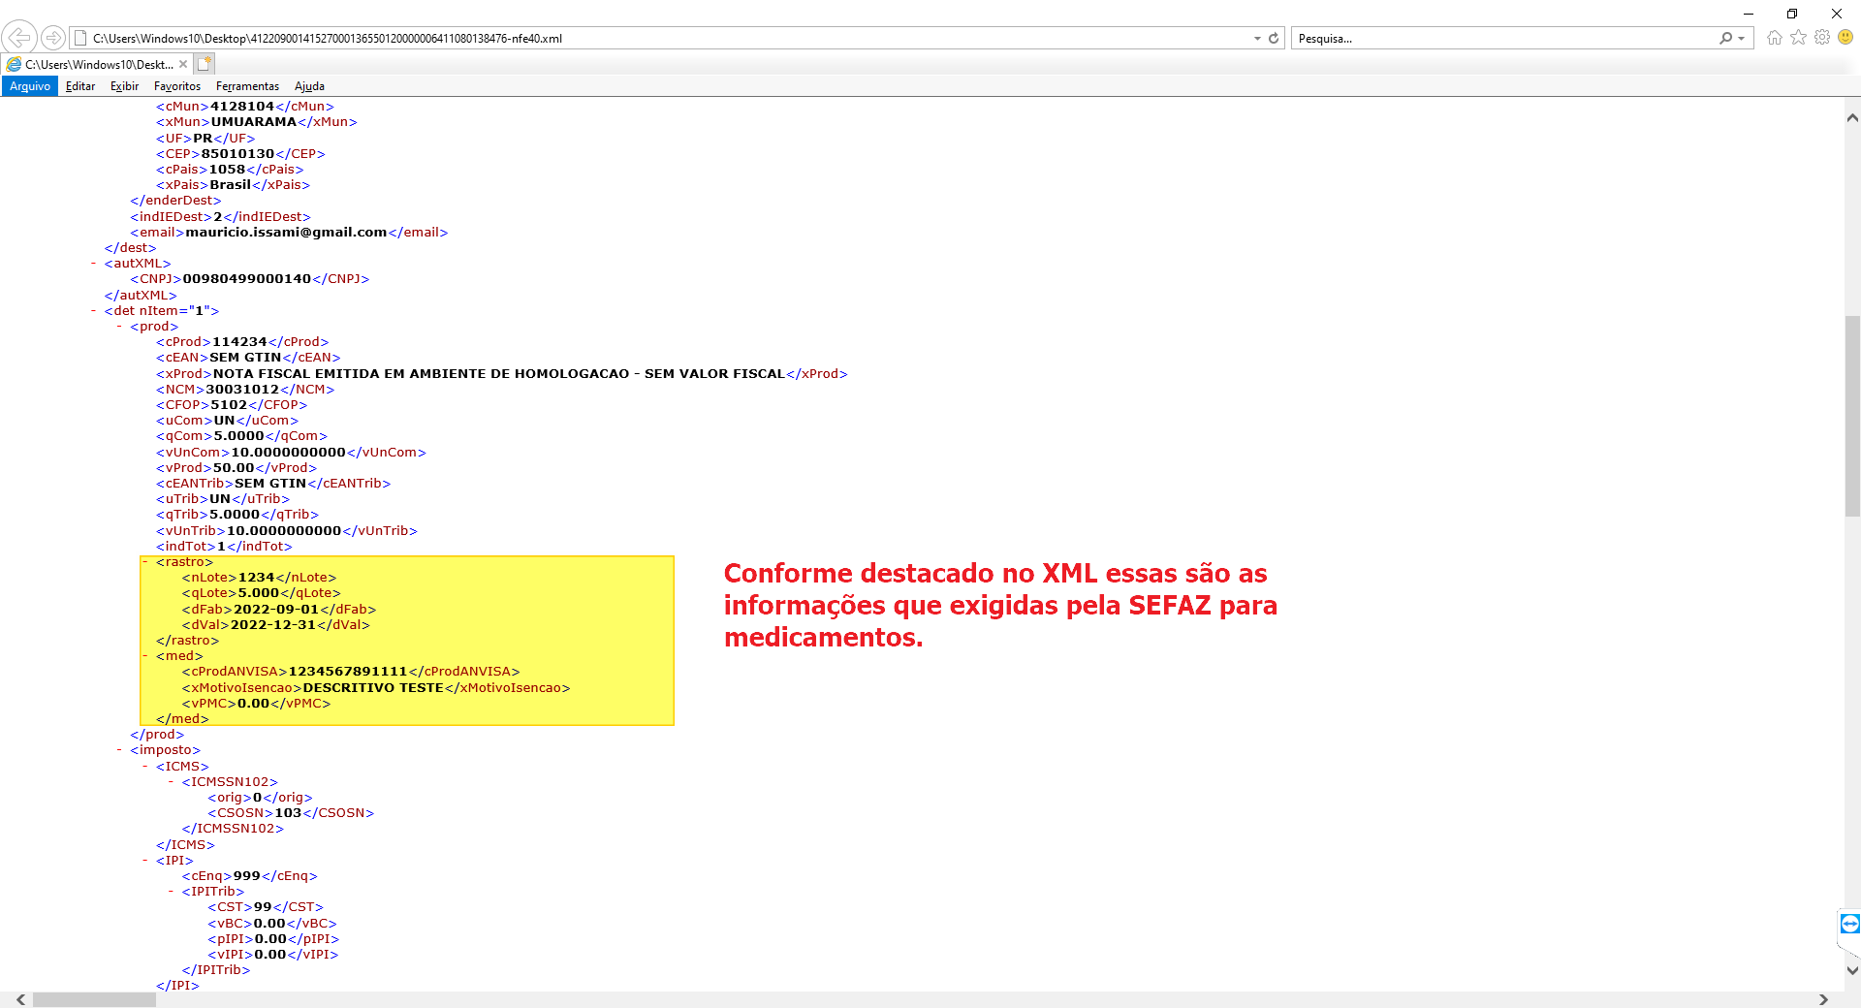Click the CFOP value 5102
This screenshot has height=1008, width=1861.
click(x=229, y=405)
